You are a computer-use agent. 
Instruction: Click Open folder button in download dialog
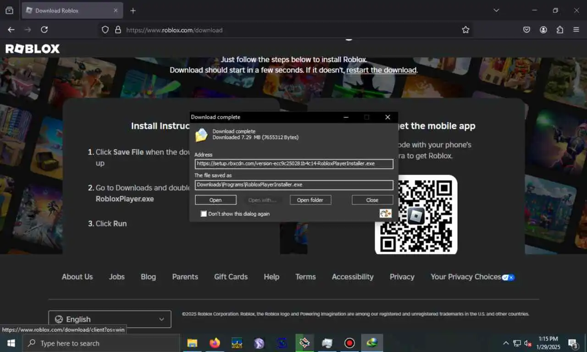click(310, 200)
